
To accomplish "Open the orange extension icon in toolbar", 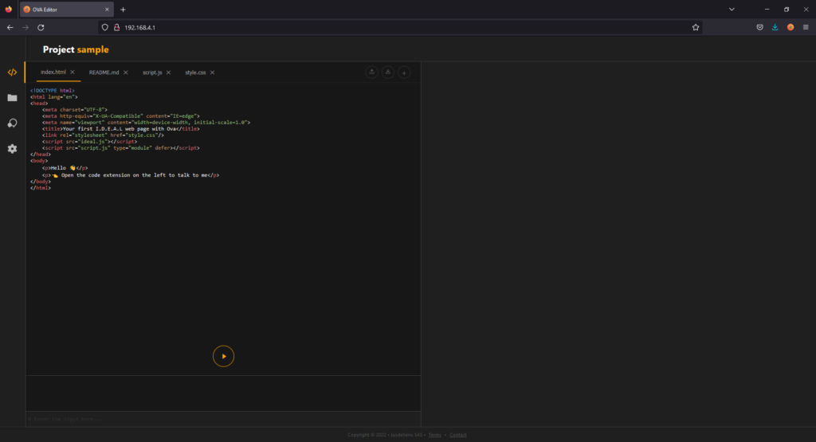I will click(x=790, y=28).
